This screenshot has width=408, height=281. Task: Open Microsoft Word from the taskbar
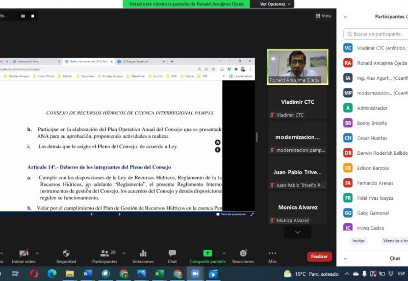[87, 274]
